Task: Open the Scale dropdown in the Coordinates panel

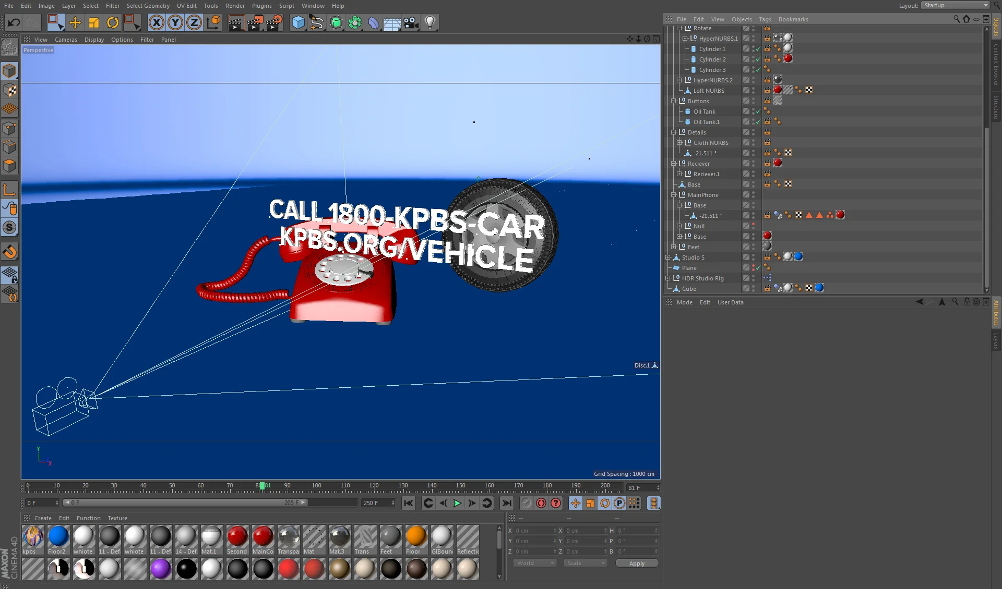Action: pyautogui.click(x=586, y=563)
